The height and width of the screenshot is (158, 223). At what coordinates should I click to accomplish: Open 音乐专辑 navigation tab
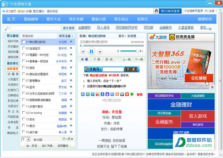point(76,19)
